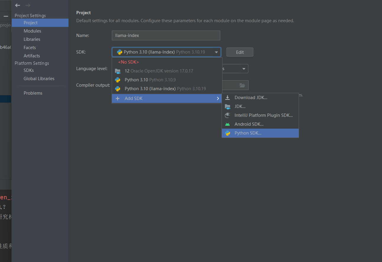Click the Android robot icon
382x262 pixels.
pos(227,124)
